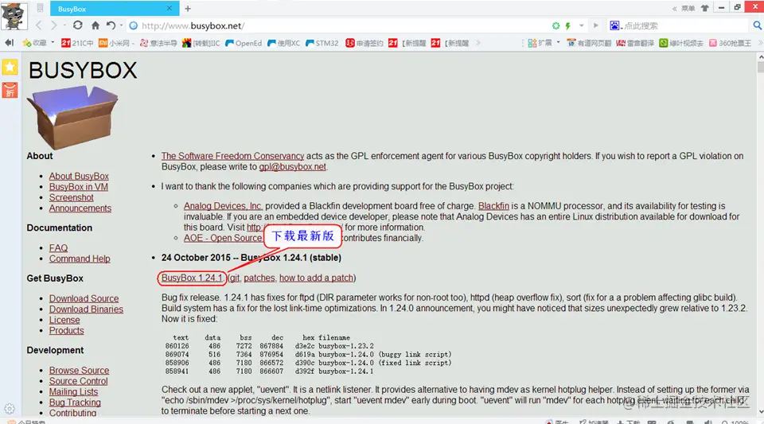Open the 使用XC bookmark
Viewport: 764px width, 424px height.
pos(283,43)
